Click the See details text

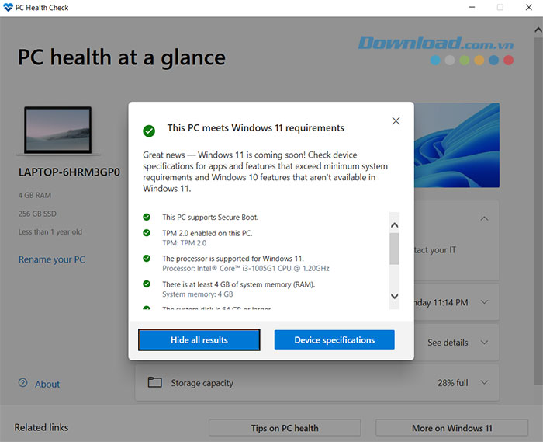448,343
